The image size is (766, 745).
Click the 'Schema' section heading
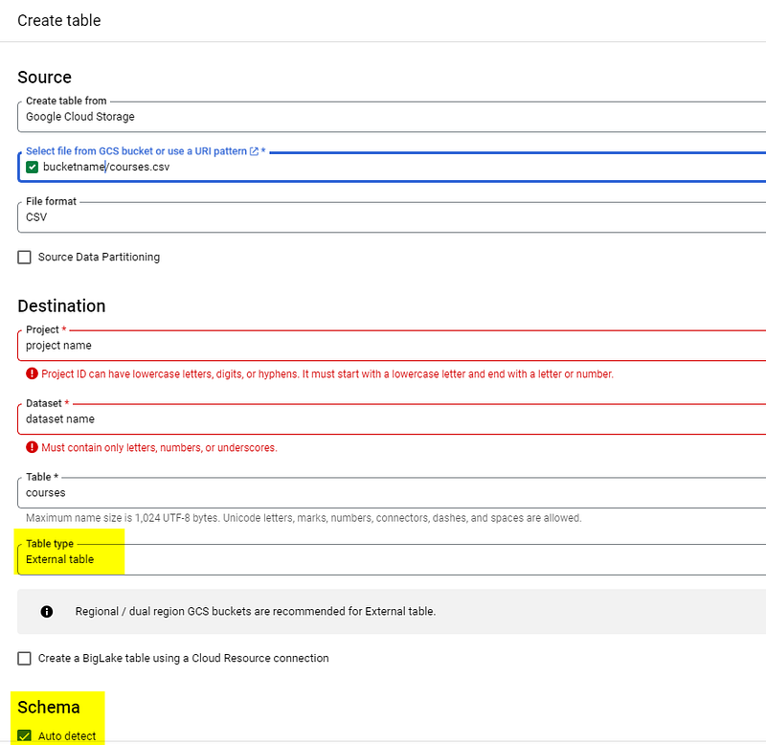49,708
